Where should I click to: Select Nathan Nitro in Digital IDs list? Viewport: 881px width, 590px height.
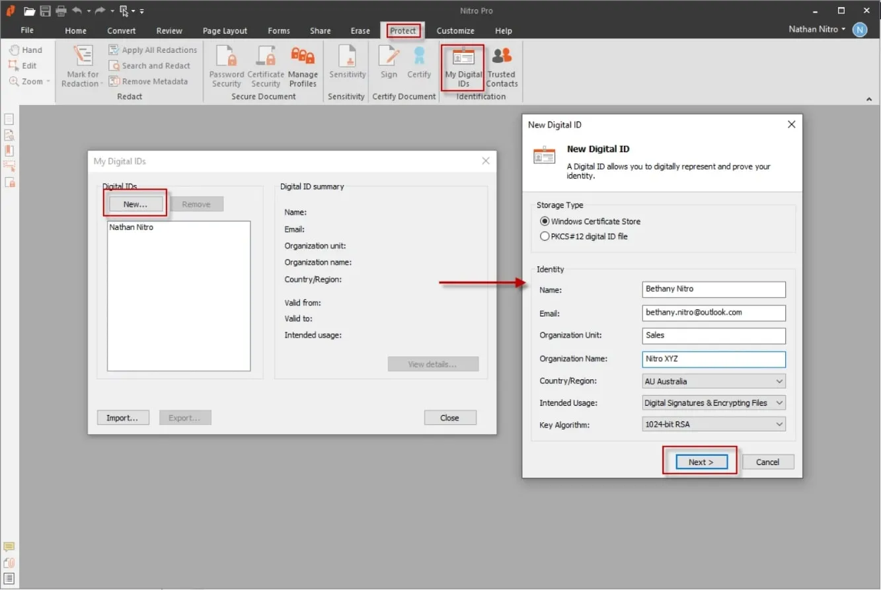point(132,227)
